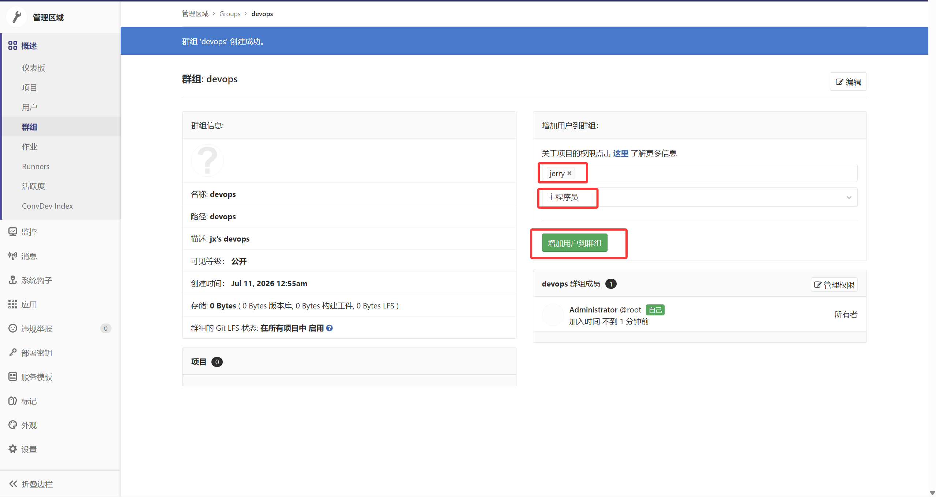The width and height of the screenshot is (936, 497).
Task: Click the pencil icon in 管理权限 button
Action: tap(817, 285)
